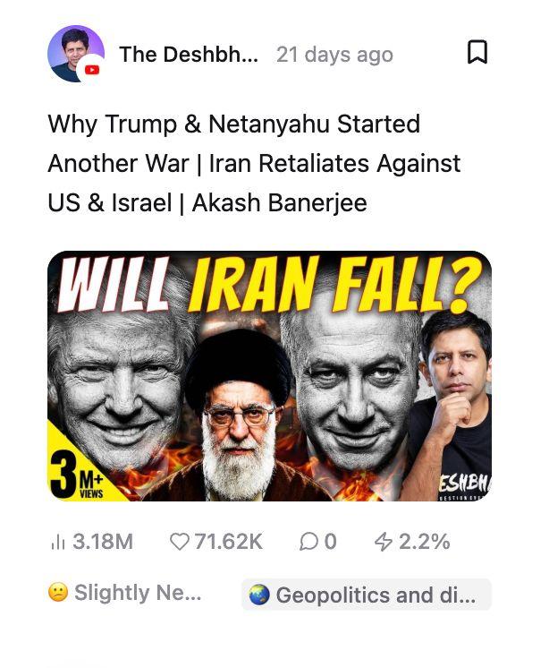Click the "21 days ago" timestamp
Viewport: 549px width, 668px height.
tap(334, 55)
